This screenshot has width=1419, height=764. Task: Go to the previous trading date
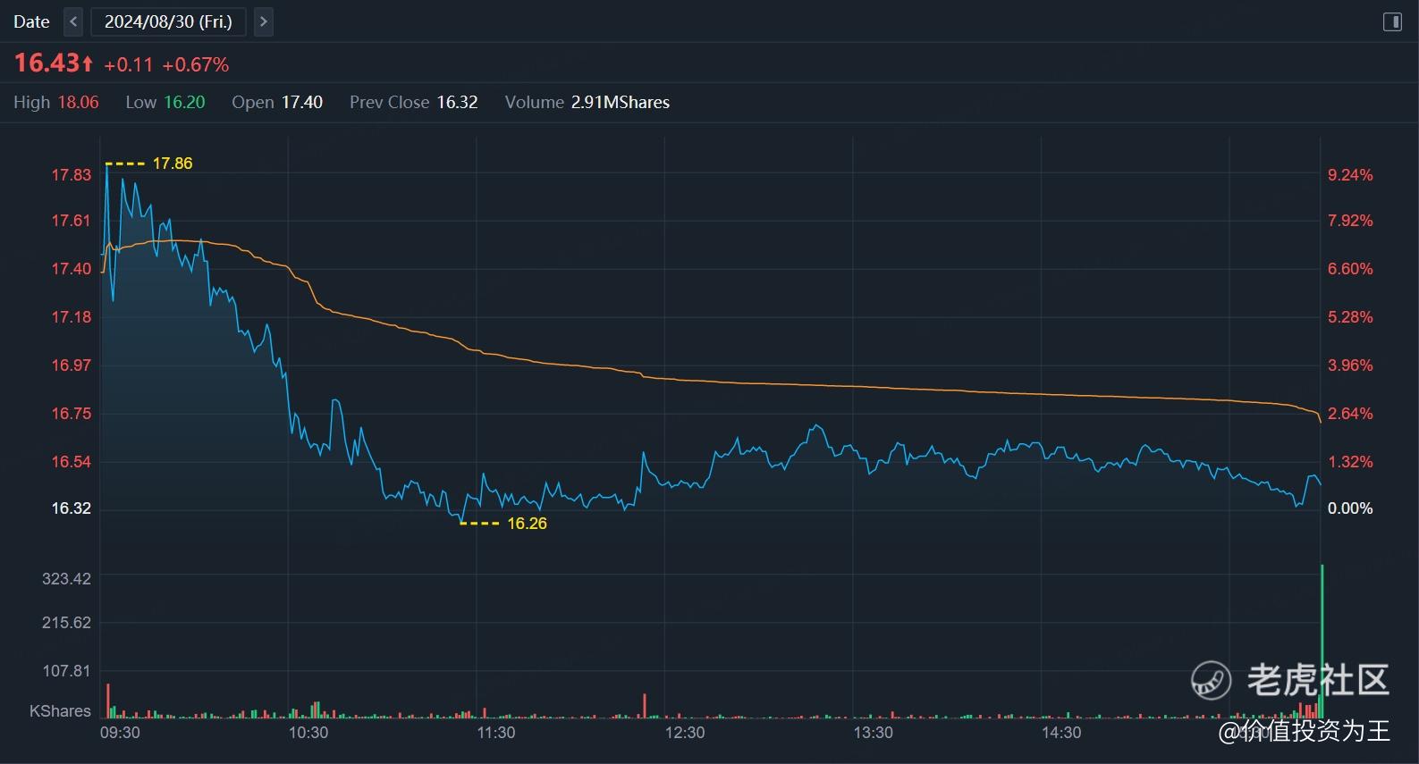(74, 21)
